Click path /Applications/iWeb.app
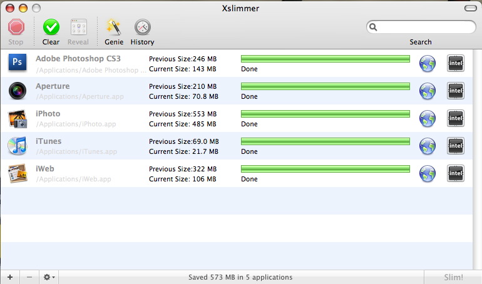The image size is (482, 284). point(73,179)
